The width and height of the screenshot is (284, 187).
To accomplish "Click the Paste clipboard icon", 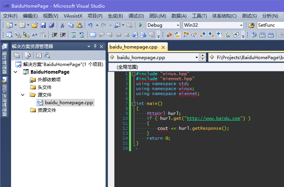I will click(79, 25).
